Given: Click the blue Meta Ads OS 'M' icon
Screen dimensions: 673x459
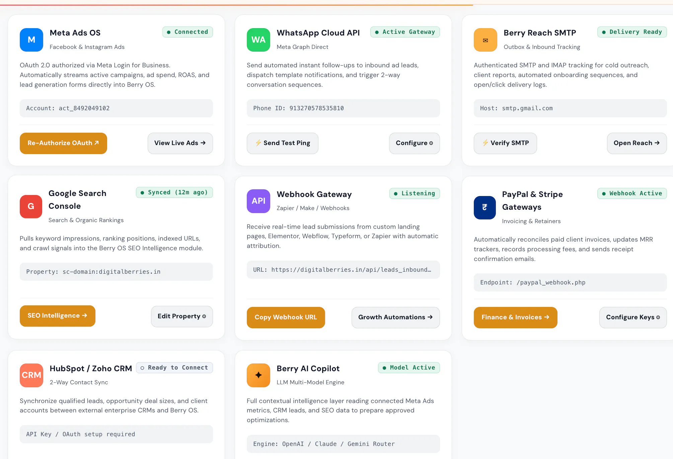Looking at the screenshot, I should (31, 40).
